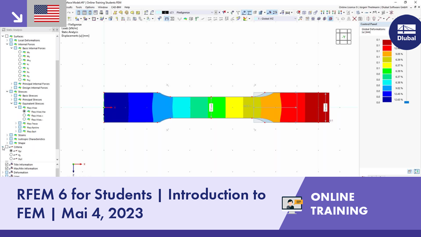Click the camera screenshot icon in toolbar

coord(360,19)
